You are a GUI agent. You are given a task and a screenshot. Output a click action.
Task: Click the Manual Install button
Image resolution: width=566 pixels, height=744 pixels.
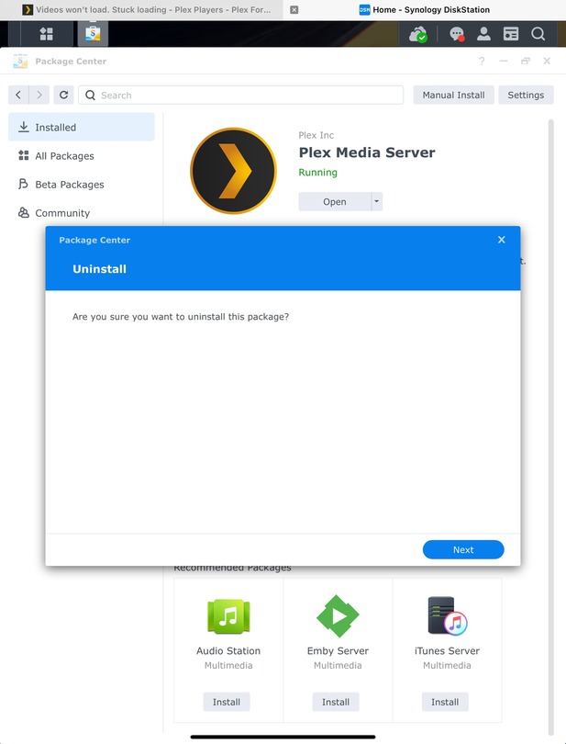pos(454,95)
